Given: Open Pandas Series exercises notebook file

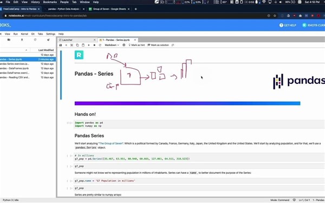Looking at the screenshot, I should (28, 64).
